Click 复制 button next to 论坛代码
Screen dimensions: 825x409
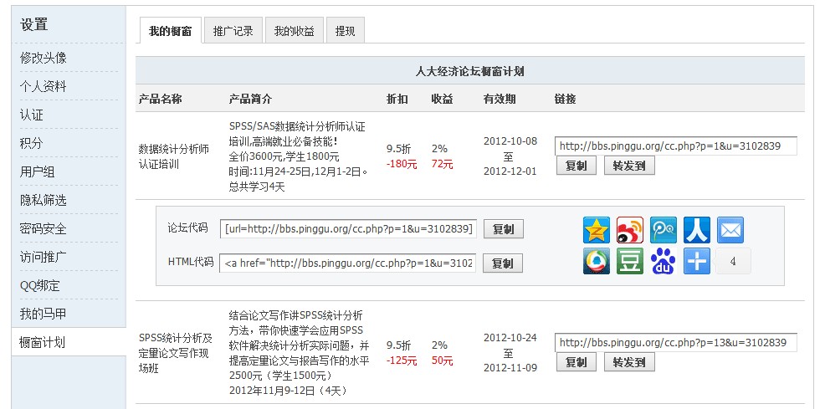pos(503,229)
